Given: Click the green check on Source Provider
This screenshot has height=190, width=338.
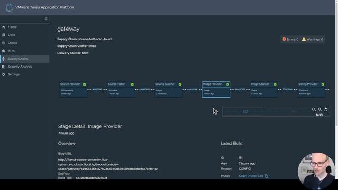Looking at the screenshot, I should pos(84,84).
